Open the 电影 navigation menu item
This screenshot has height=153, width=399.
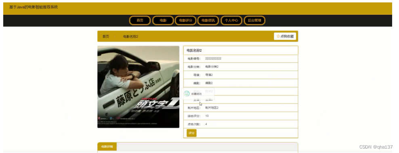[x=163, y=20]
